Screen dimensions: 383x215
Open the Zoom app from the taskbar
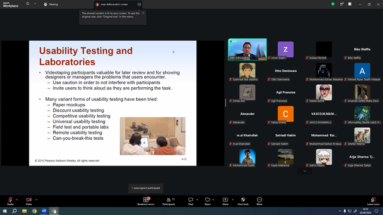44,211
